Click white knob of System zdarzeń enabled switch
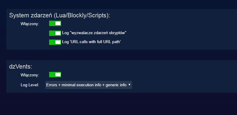The height and width of the screenshot is (115, 237). (x=58, y=23)
